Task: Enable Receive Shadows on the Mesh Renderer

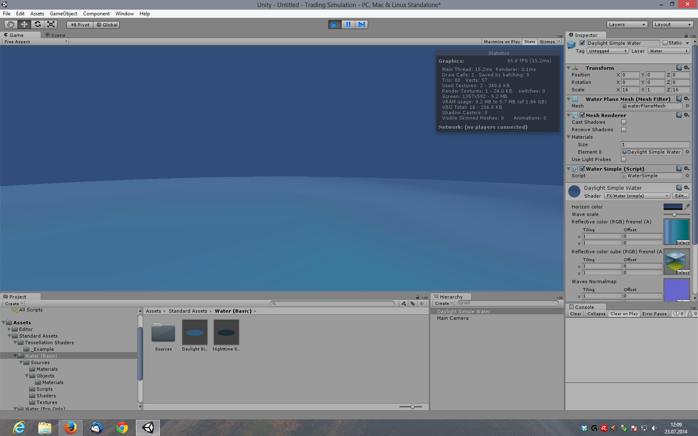Action: pyautogui.click(x=623, y=129)
